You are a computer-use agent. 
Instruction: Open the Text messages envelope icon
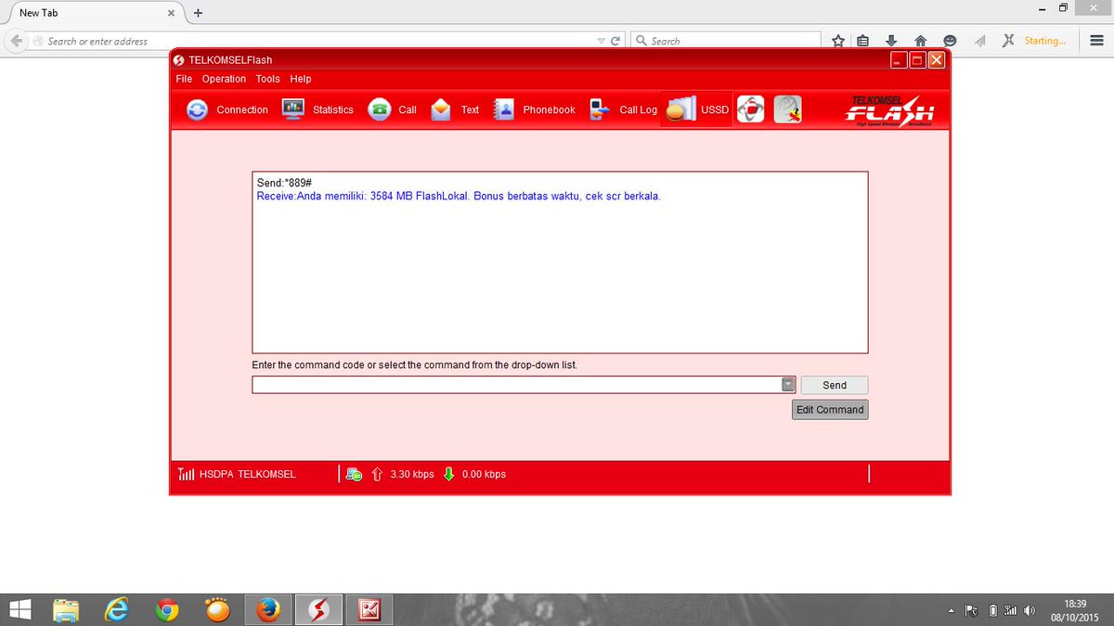click(x=441, y=109)
